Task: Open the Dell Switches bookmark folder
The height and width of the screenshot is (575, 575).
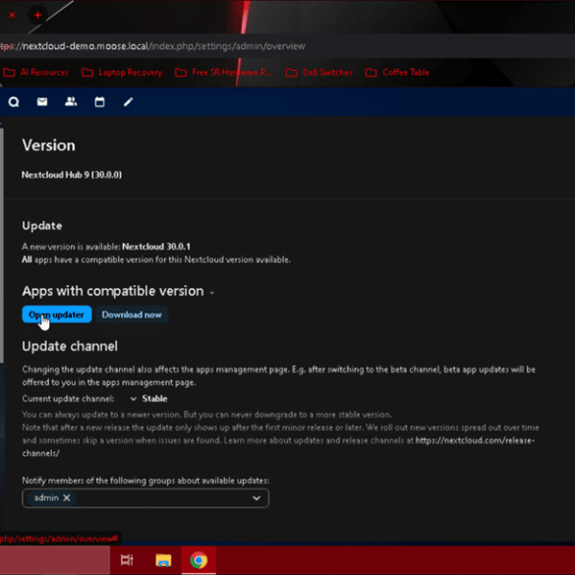Action: (318, 72)
